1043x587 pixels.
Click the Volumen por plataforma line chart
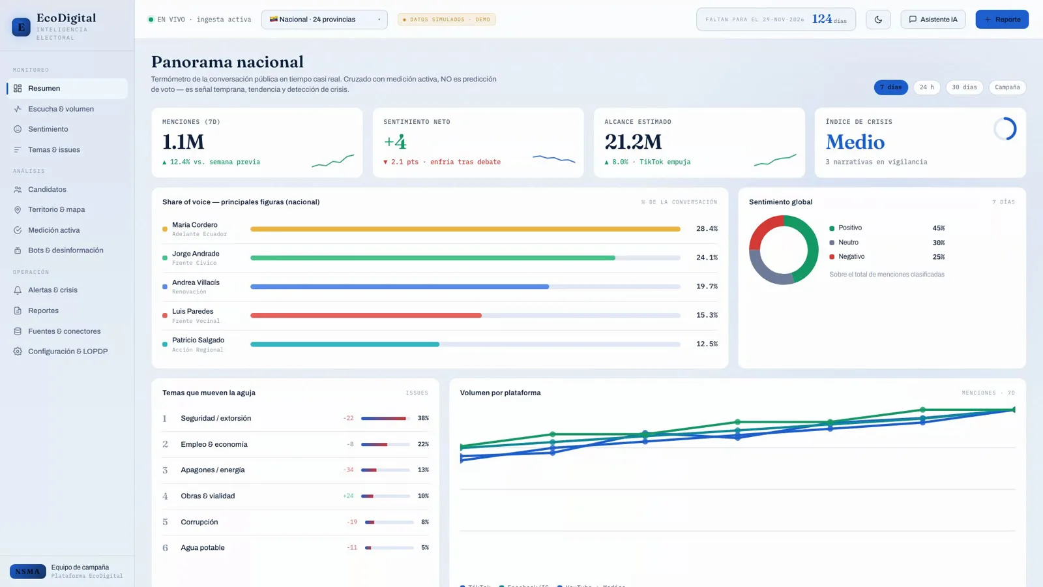(737, 489)
